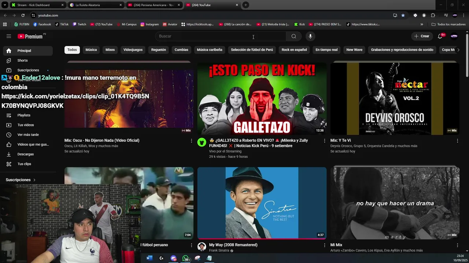Expand hidden bookmarks with the double chevron

422,24
